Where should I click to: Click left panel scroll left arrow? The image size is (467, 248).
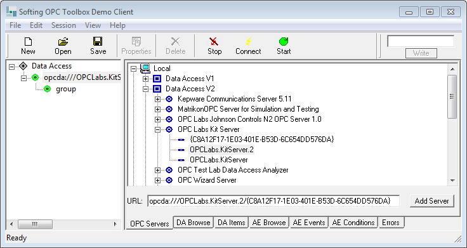pyautogui.click(x=11, y=224)
